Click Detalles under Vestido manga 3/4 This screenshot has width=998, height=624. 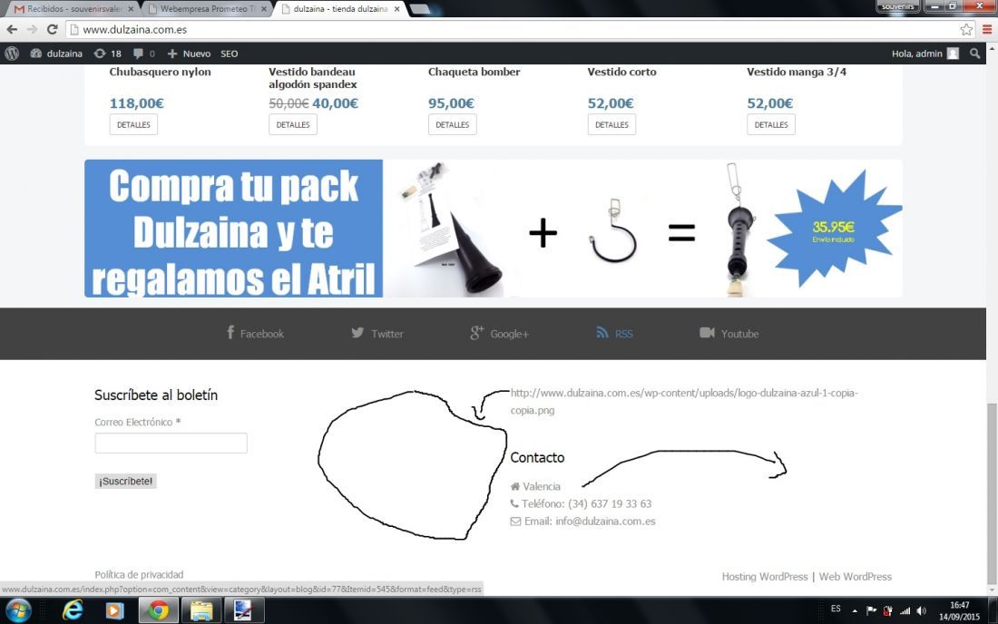(771, 124)
